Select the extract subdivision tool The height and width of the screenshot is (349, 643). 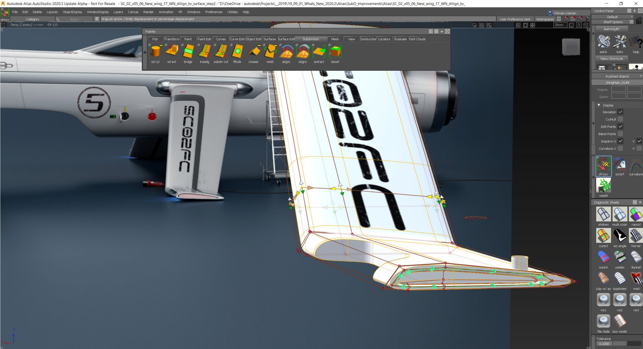coord(319,52)
